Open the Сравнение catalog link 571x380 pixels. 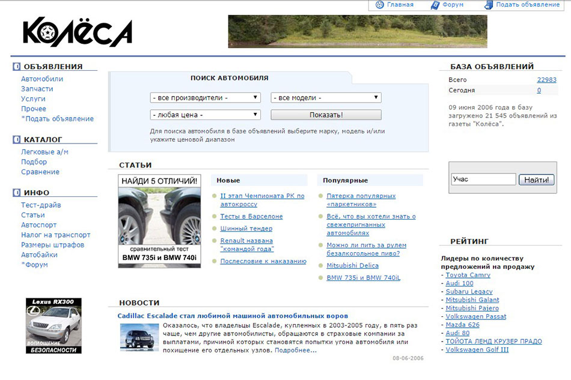pos(40,172)
